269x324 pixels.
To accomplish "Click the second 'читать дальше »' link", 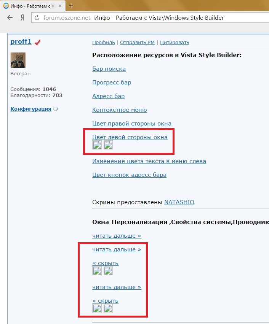I will click(117, 249).
